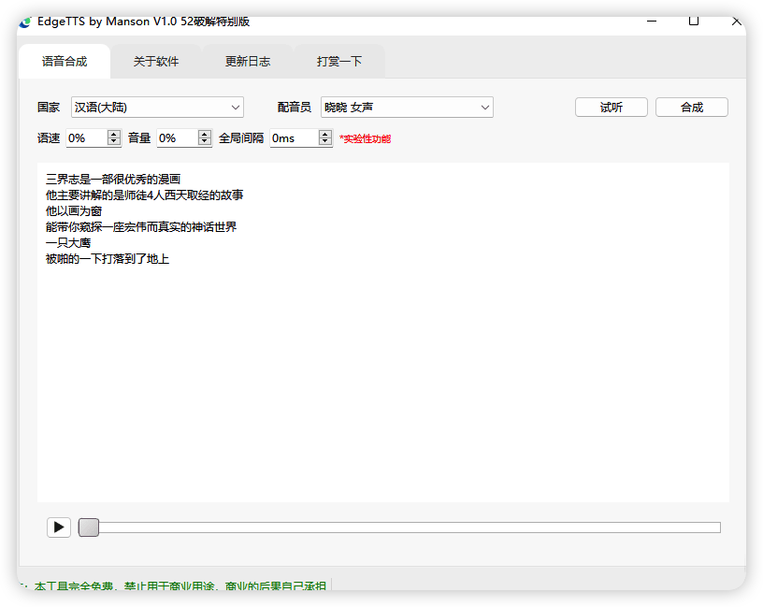Decrease 音量 volume with down arrow
763x607 pixels.
click(x=205, y=141)
